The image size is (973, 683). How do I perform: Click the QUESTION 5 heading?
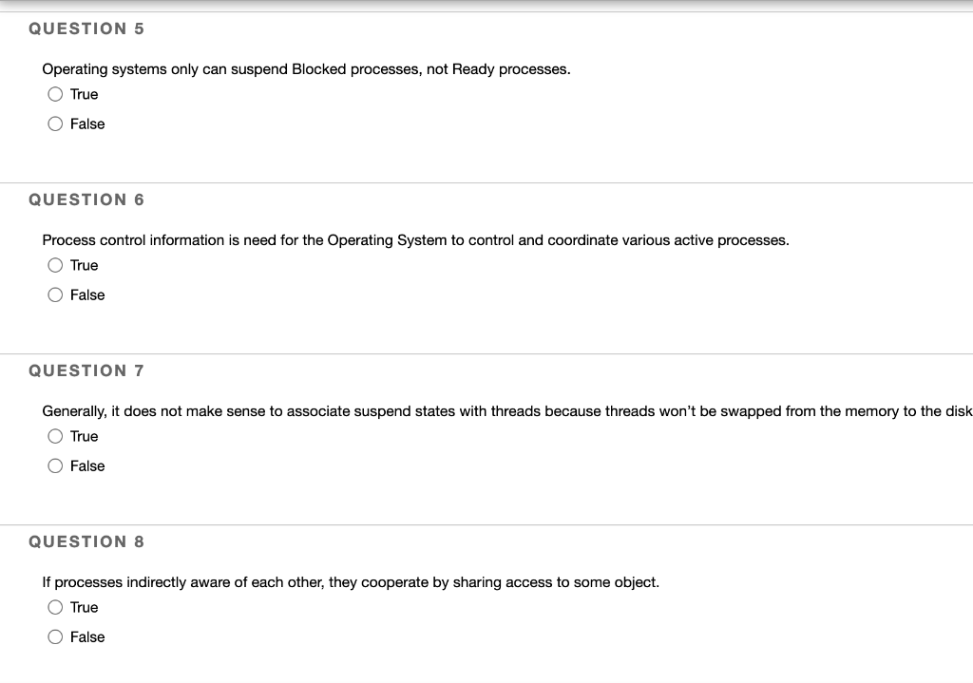(x=86, y=28)
